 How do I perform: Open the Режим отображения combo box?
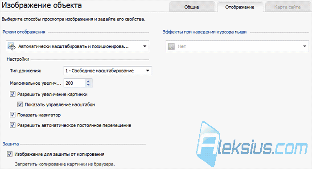pyautogui.click(x=78, y=46)
